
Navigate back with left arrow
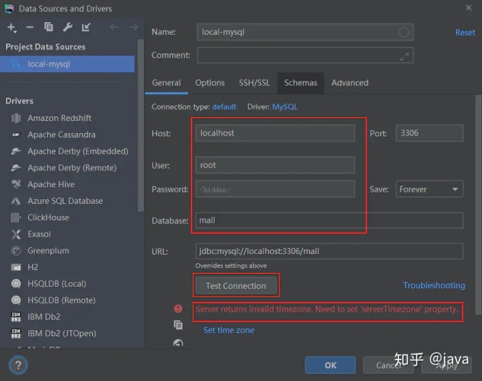click(114, 27)
